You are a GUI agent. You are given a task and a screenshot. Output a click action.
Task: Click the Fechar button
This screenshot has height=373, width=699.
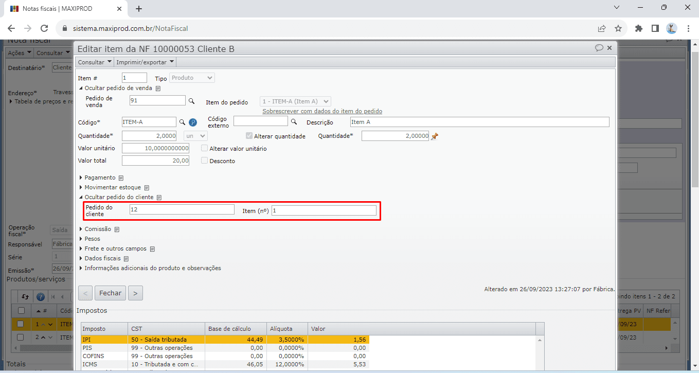click(x=110, y=293)
